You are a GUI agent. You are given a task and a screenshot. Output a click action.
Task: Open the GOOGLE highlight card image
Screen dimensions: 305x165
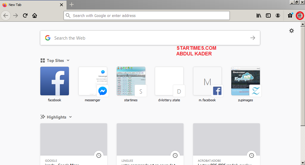tap(74, 139)
